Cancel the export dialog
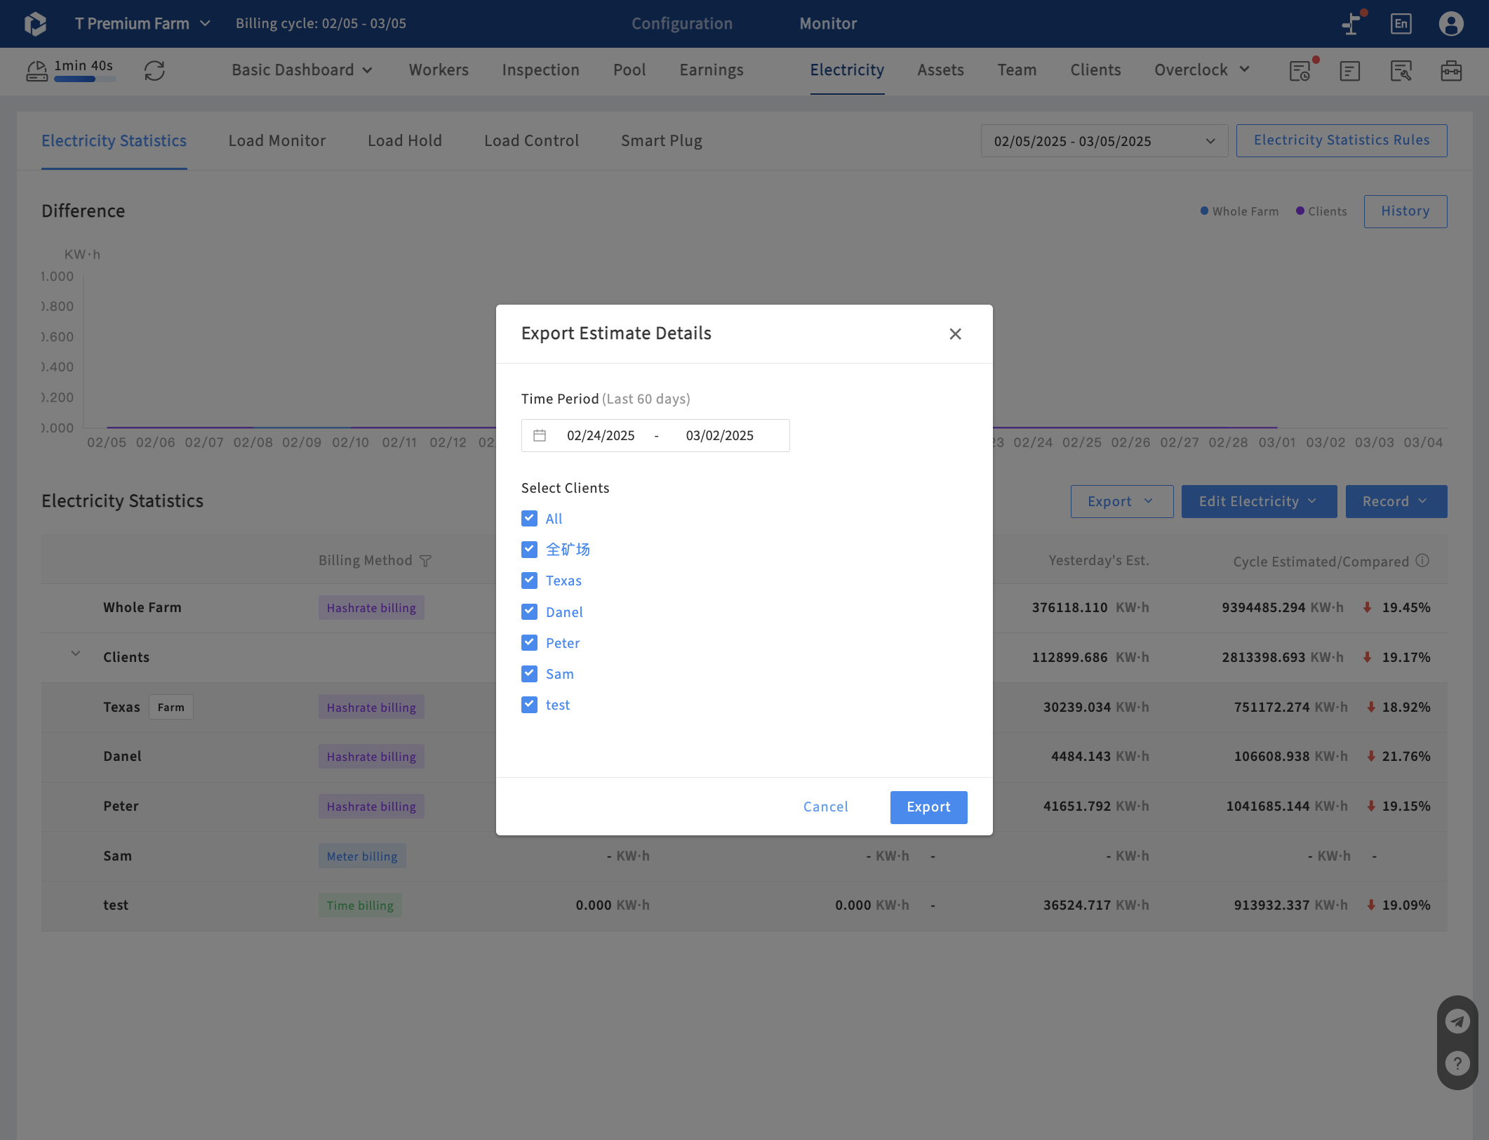 [x=825, y=807]
